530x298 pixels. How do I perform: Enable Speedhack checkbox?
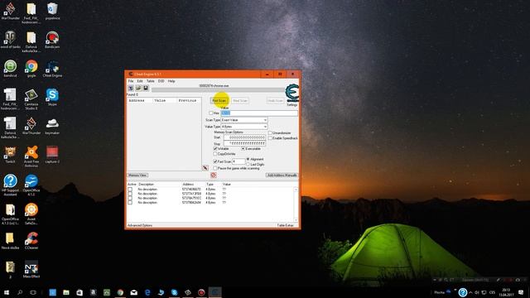tap(270, 138)
